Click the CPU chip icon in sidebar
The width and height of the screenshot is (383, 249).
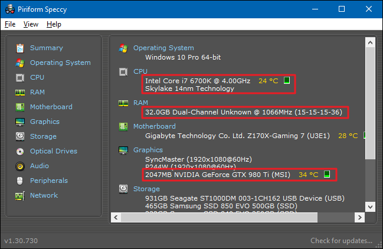click(20, 78)
